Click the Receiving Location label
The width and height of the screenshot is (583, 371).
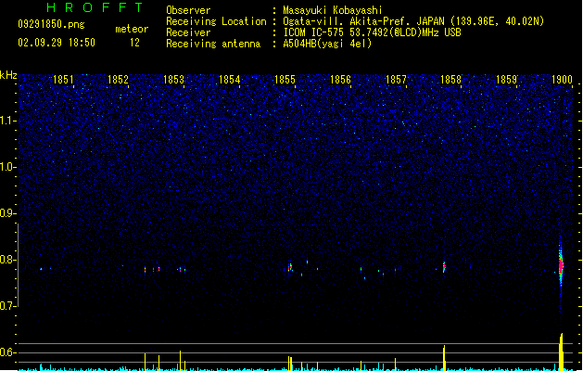point(216,21)
